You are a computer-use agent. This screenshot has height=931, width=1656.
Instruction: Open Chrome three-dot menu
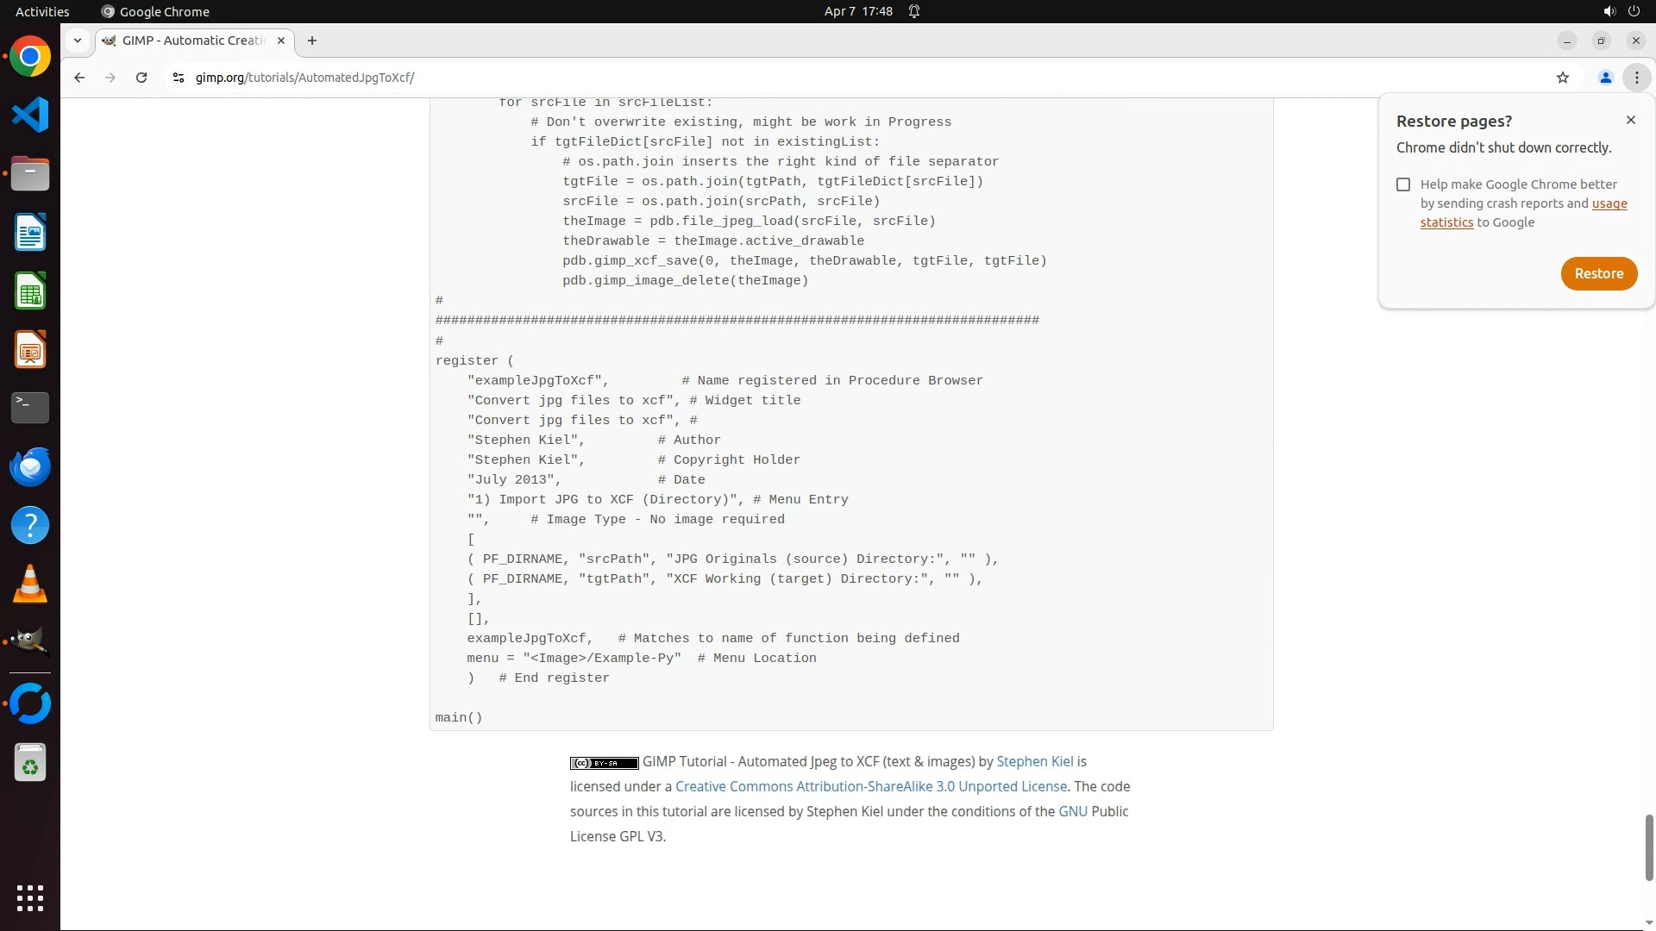coord(1636,78)
